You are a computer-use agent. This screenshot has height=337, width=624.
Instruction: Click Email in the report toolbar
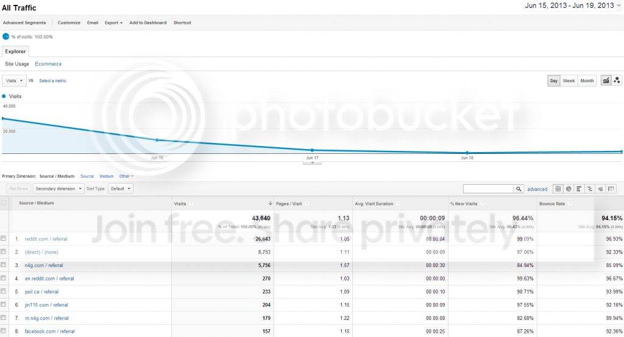tap(93, 23)
